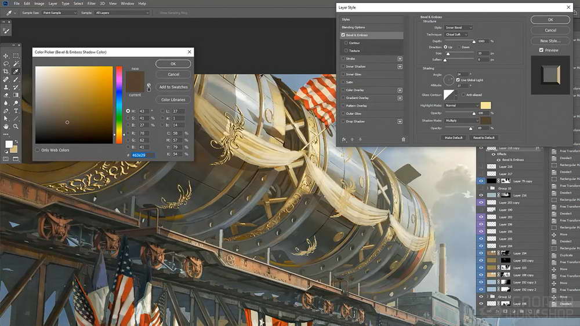Click Add to Swatches button
580x326 pixels.
pyautogui.click(x=173, y=87)
